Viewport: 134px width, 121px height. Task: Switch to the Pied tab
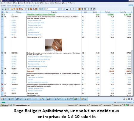coord(14,6)
